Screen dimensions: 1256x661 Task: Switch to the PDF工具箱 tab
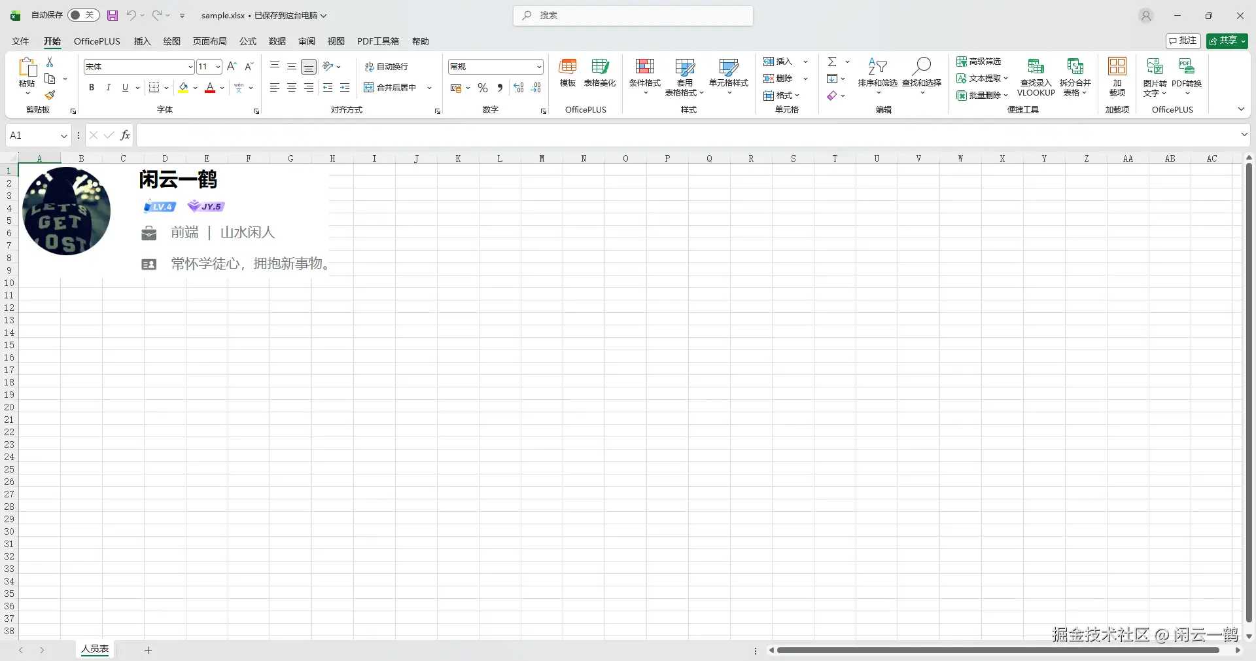[378, 41]
